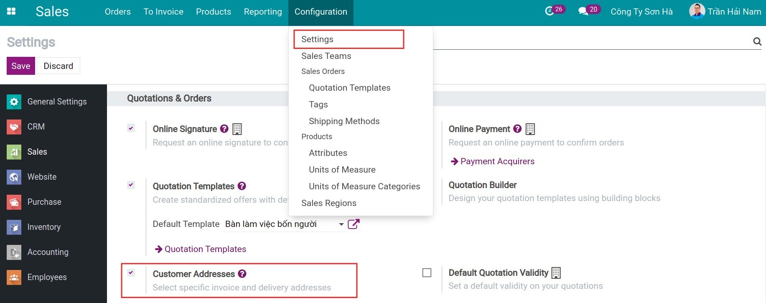The height and width of the screenshot is (303, 766).
Task: Enable the Default Quotation Validity checkbox
Action: [x=427, y=273]
